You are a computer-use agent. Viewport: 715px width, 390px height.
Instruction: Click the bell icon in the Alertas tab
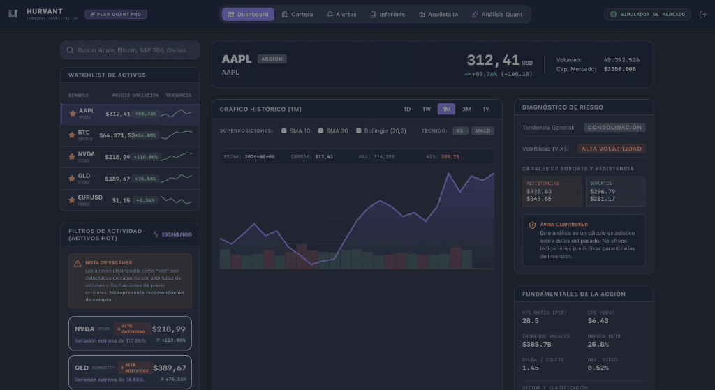(x=330, y=15)
